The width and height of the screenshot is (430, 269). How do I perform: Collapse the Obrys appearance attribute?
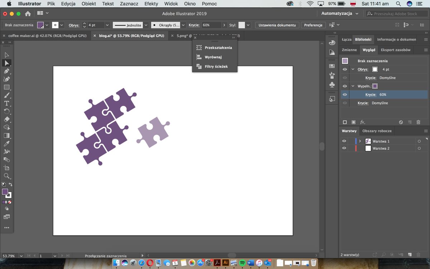tap(353, 69)
